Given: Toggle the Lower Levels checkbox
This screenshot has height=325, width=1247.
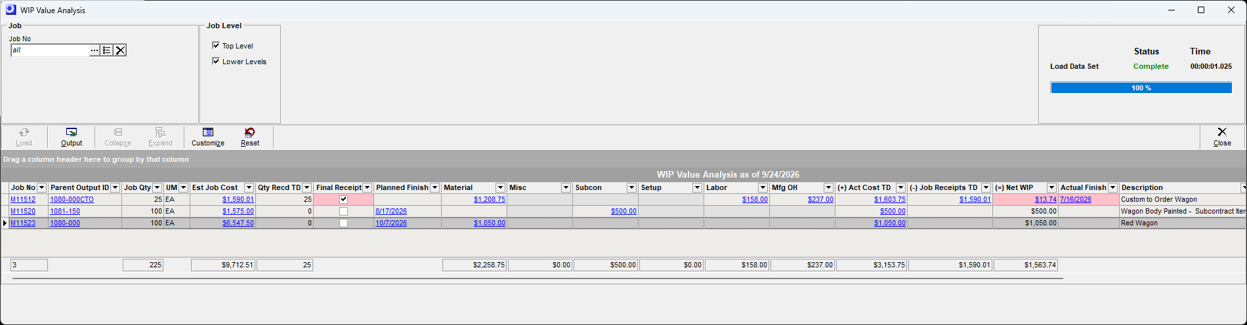Looking at the screenshot, I should pos(216,61).
